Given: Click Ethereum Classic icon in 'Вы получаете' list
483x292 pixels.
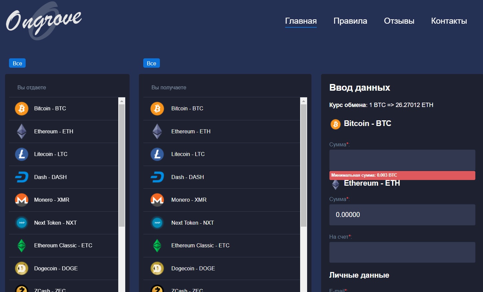Looking at the screenshot, I should coord(157,246).
